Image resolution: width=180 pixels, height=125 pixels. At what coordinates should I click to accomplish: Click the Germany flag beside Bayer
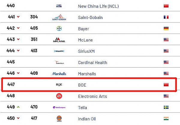(166, 29)
